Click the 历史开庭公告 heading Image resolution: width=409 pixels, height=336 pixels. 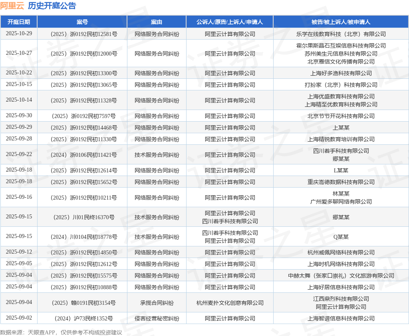tap(52, 6)
